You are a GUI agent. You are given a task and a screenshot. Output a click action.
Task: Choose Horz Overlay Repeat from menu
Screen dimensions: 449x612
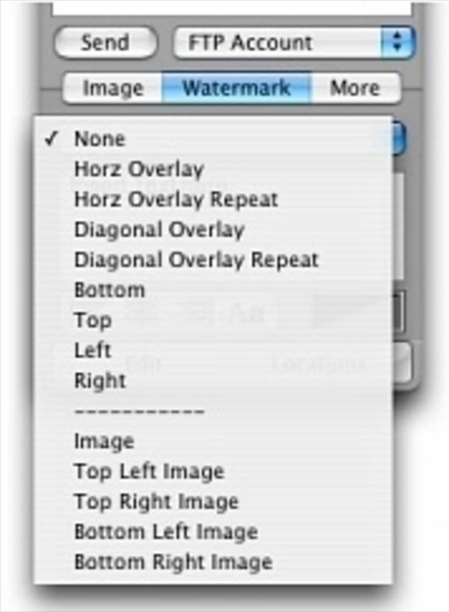click(176, 200)
